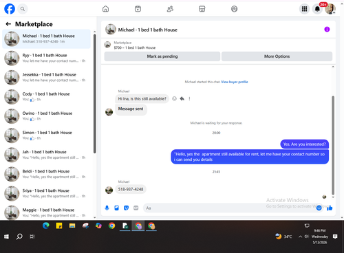This screenshot has height=253, width=344.
Task: Open the Facebook logo home
Action: 10,9
